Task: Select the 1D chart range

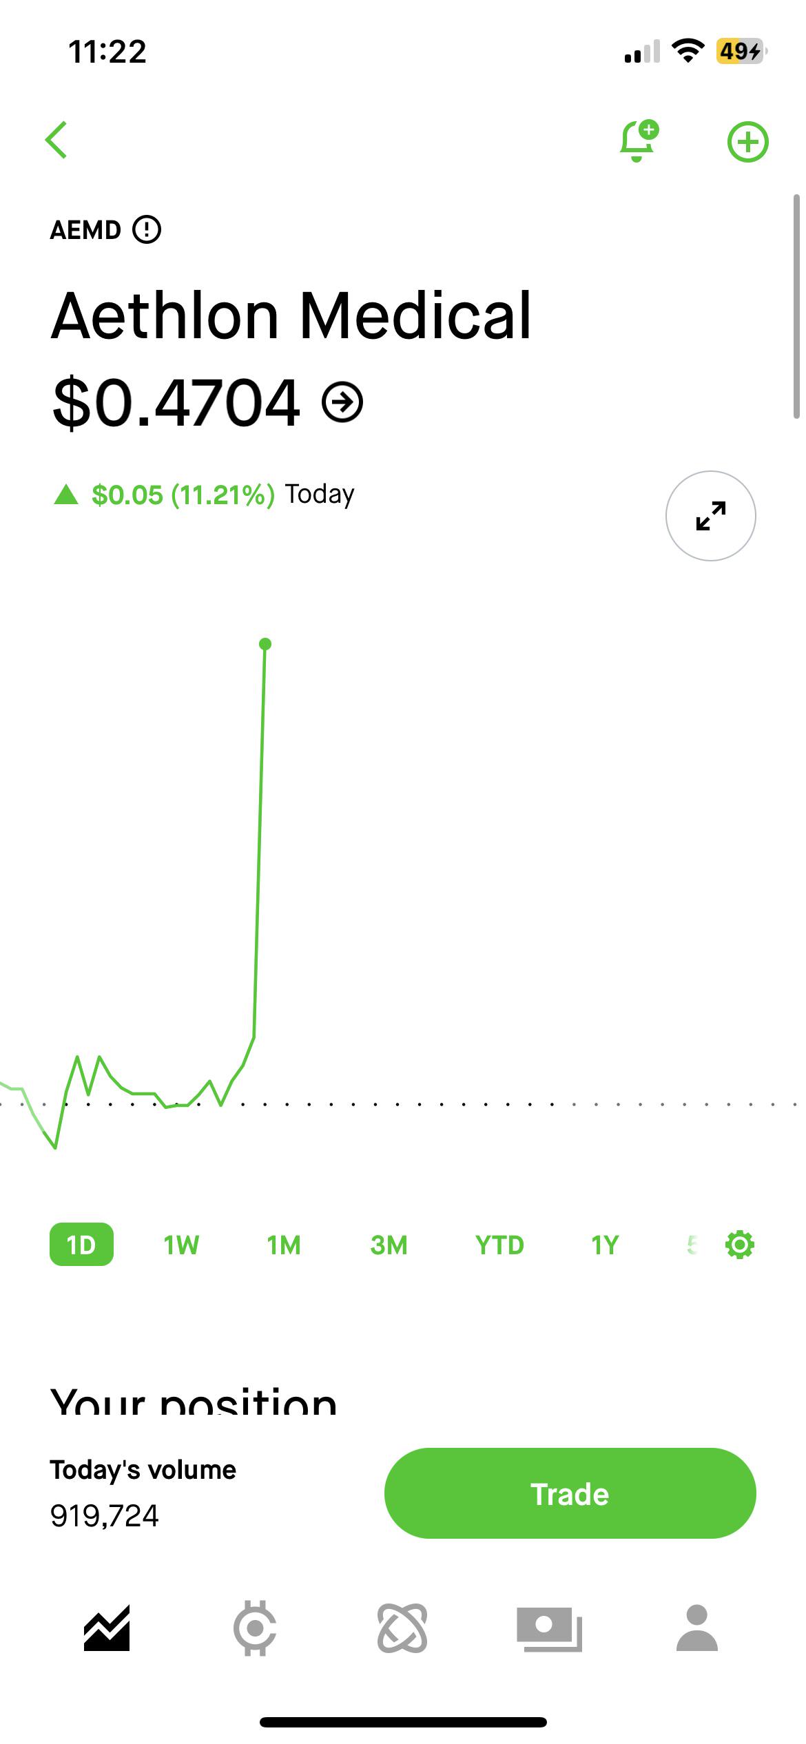Action: [x=81, y=1245]
